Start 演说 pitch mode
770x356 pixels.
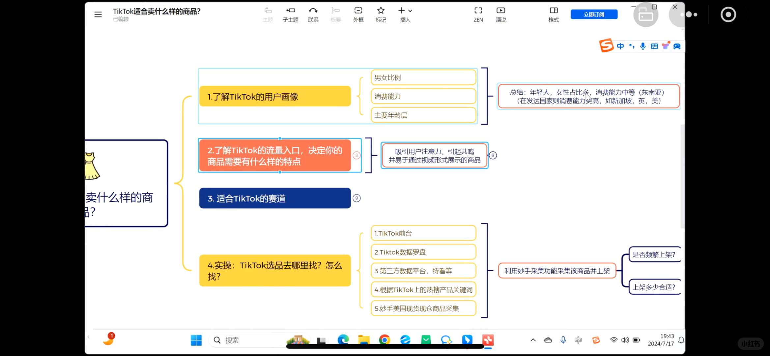501,15
